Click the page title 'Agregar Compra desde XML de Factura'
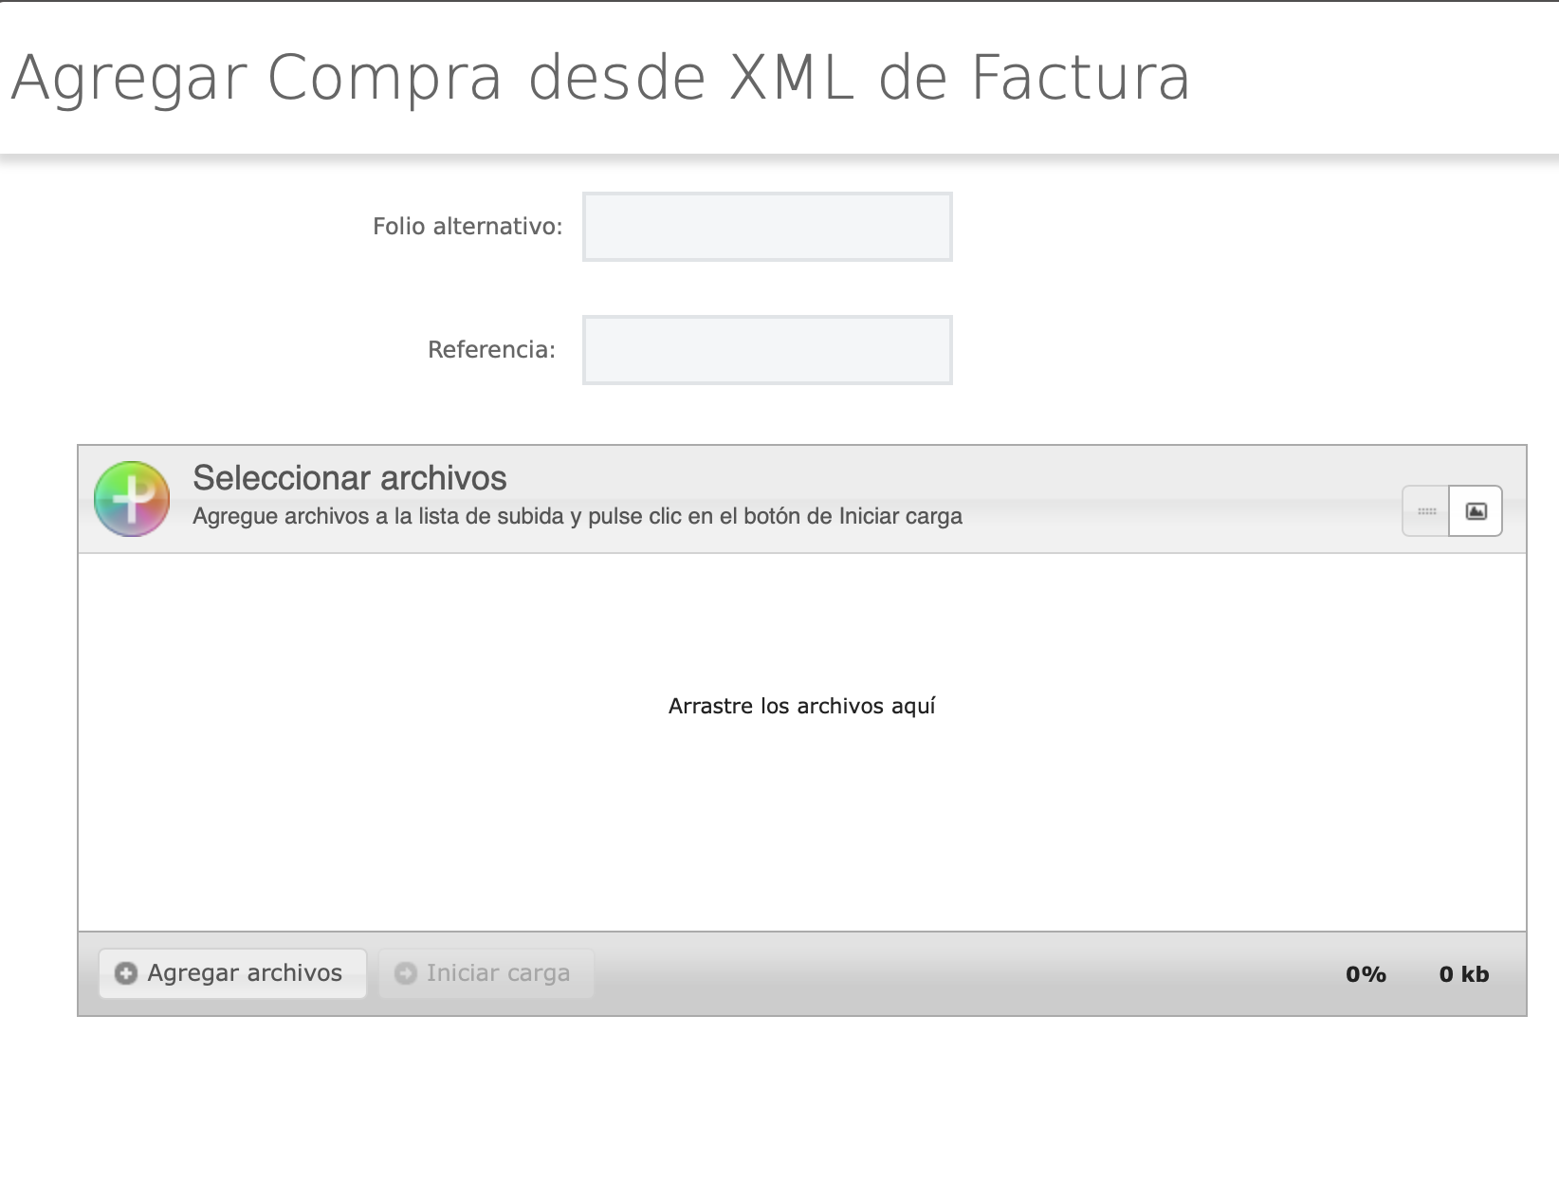This screenshot has width=1559, height=1182. point(599,78)
